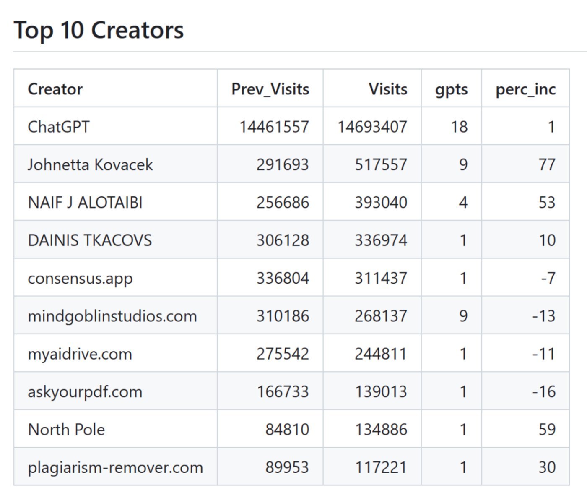Click the Creator column header
Image resolution: width=587 pixels, height=498 pixels.
click(55, 89)
